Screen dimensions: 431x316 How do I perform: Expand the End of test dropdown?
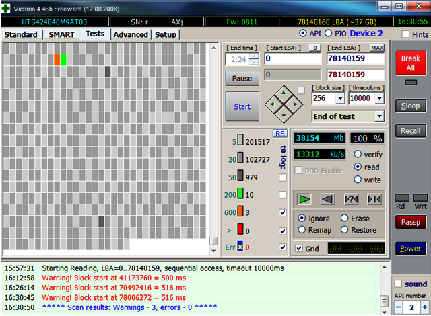[x=379, y=116]
